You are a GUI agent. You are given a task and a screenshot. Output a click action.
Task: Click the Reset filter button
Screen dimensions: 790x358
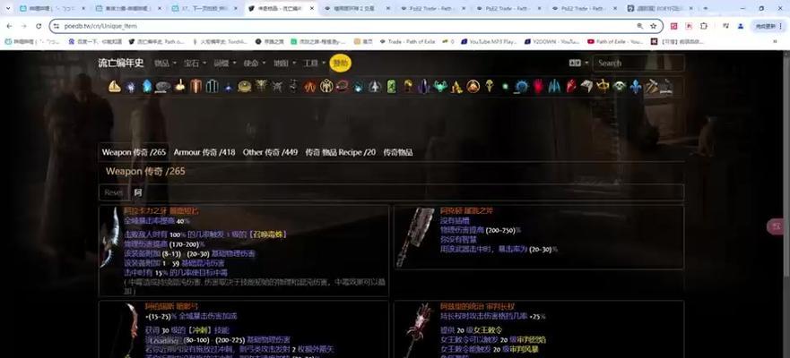pos(113,192)
